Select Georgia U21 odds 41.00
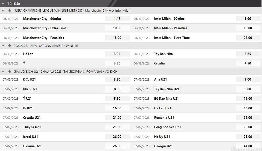This screenshot has height=151, width=262. tap(248, 146)
